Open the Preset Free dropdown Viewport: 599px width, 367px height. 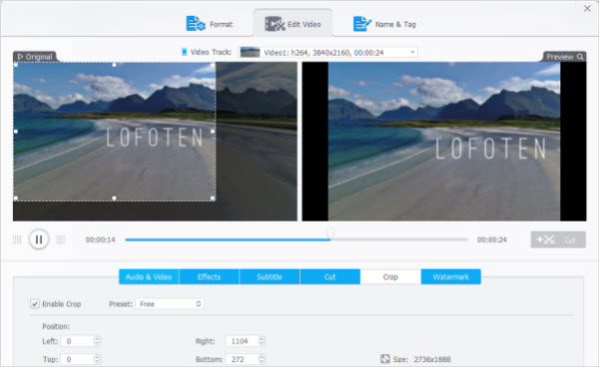[170, 304]
